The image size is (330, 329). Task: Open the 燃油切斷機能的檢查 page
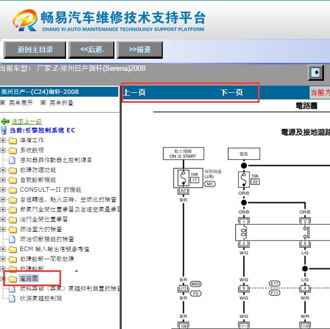point(47,239)
